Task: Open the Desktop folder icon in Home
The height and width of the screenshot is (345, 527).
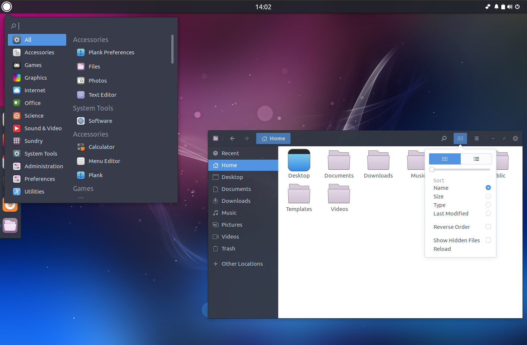Action: click(299, 160)
